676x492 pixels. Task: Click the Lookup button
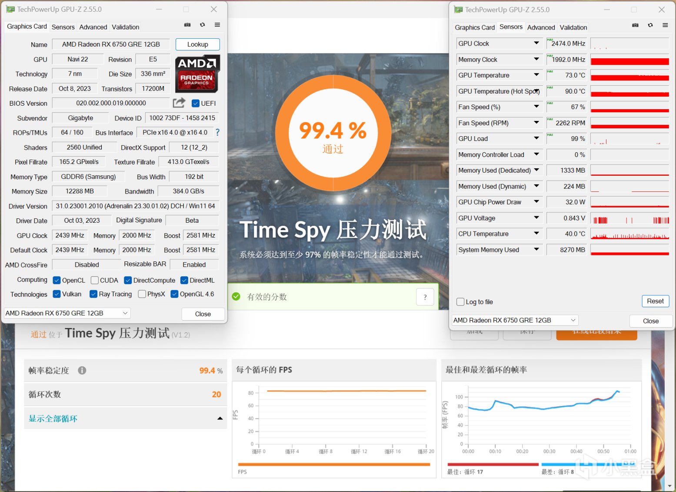(198, 44)
